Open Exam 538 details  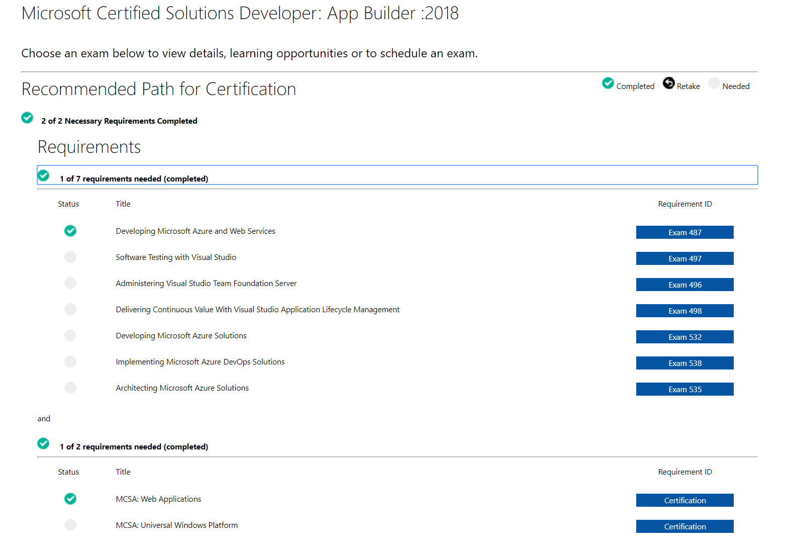point(684,363)
